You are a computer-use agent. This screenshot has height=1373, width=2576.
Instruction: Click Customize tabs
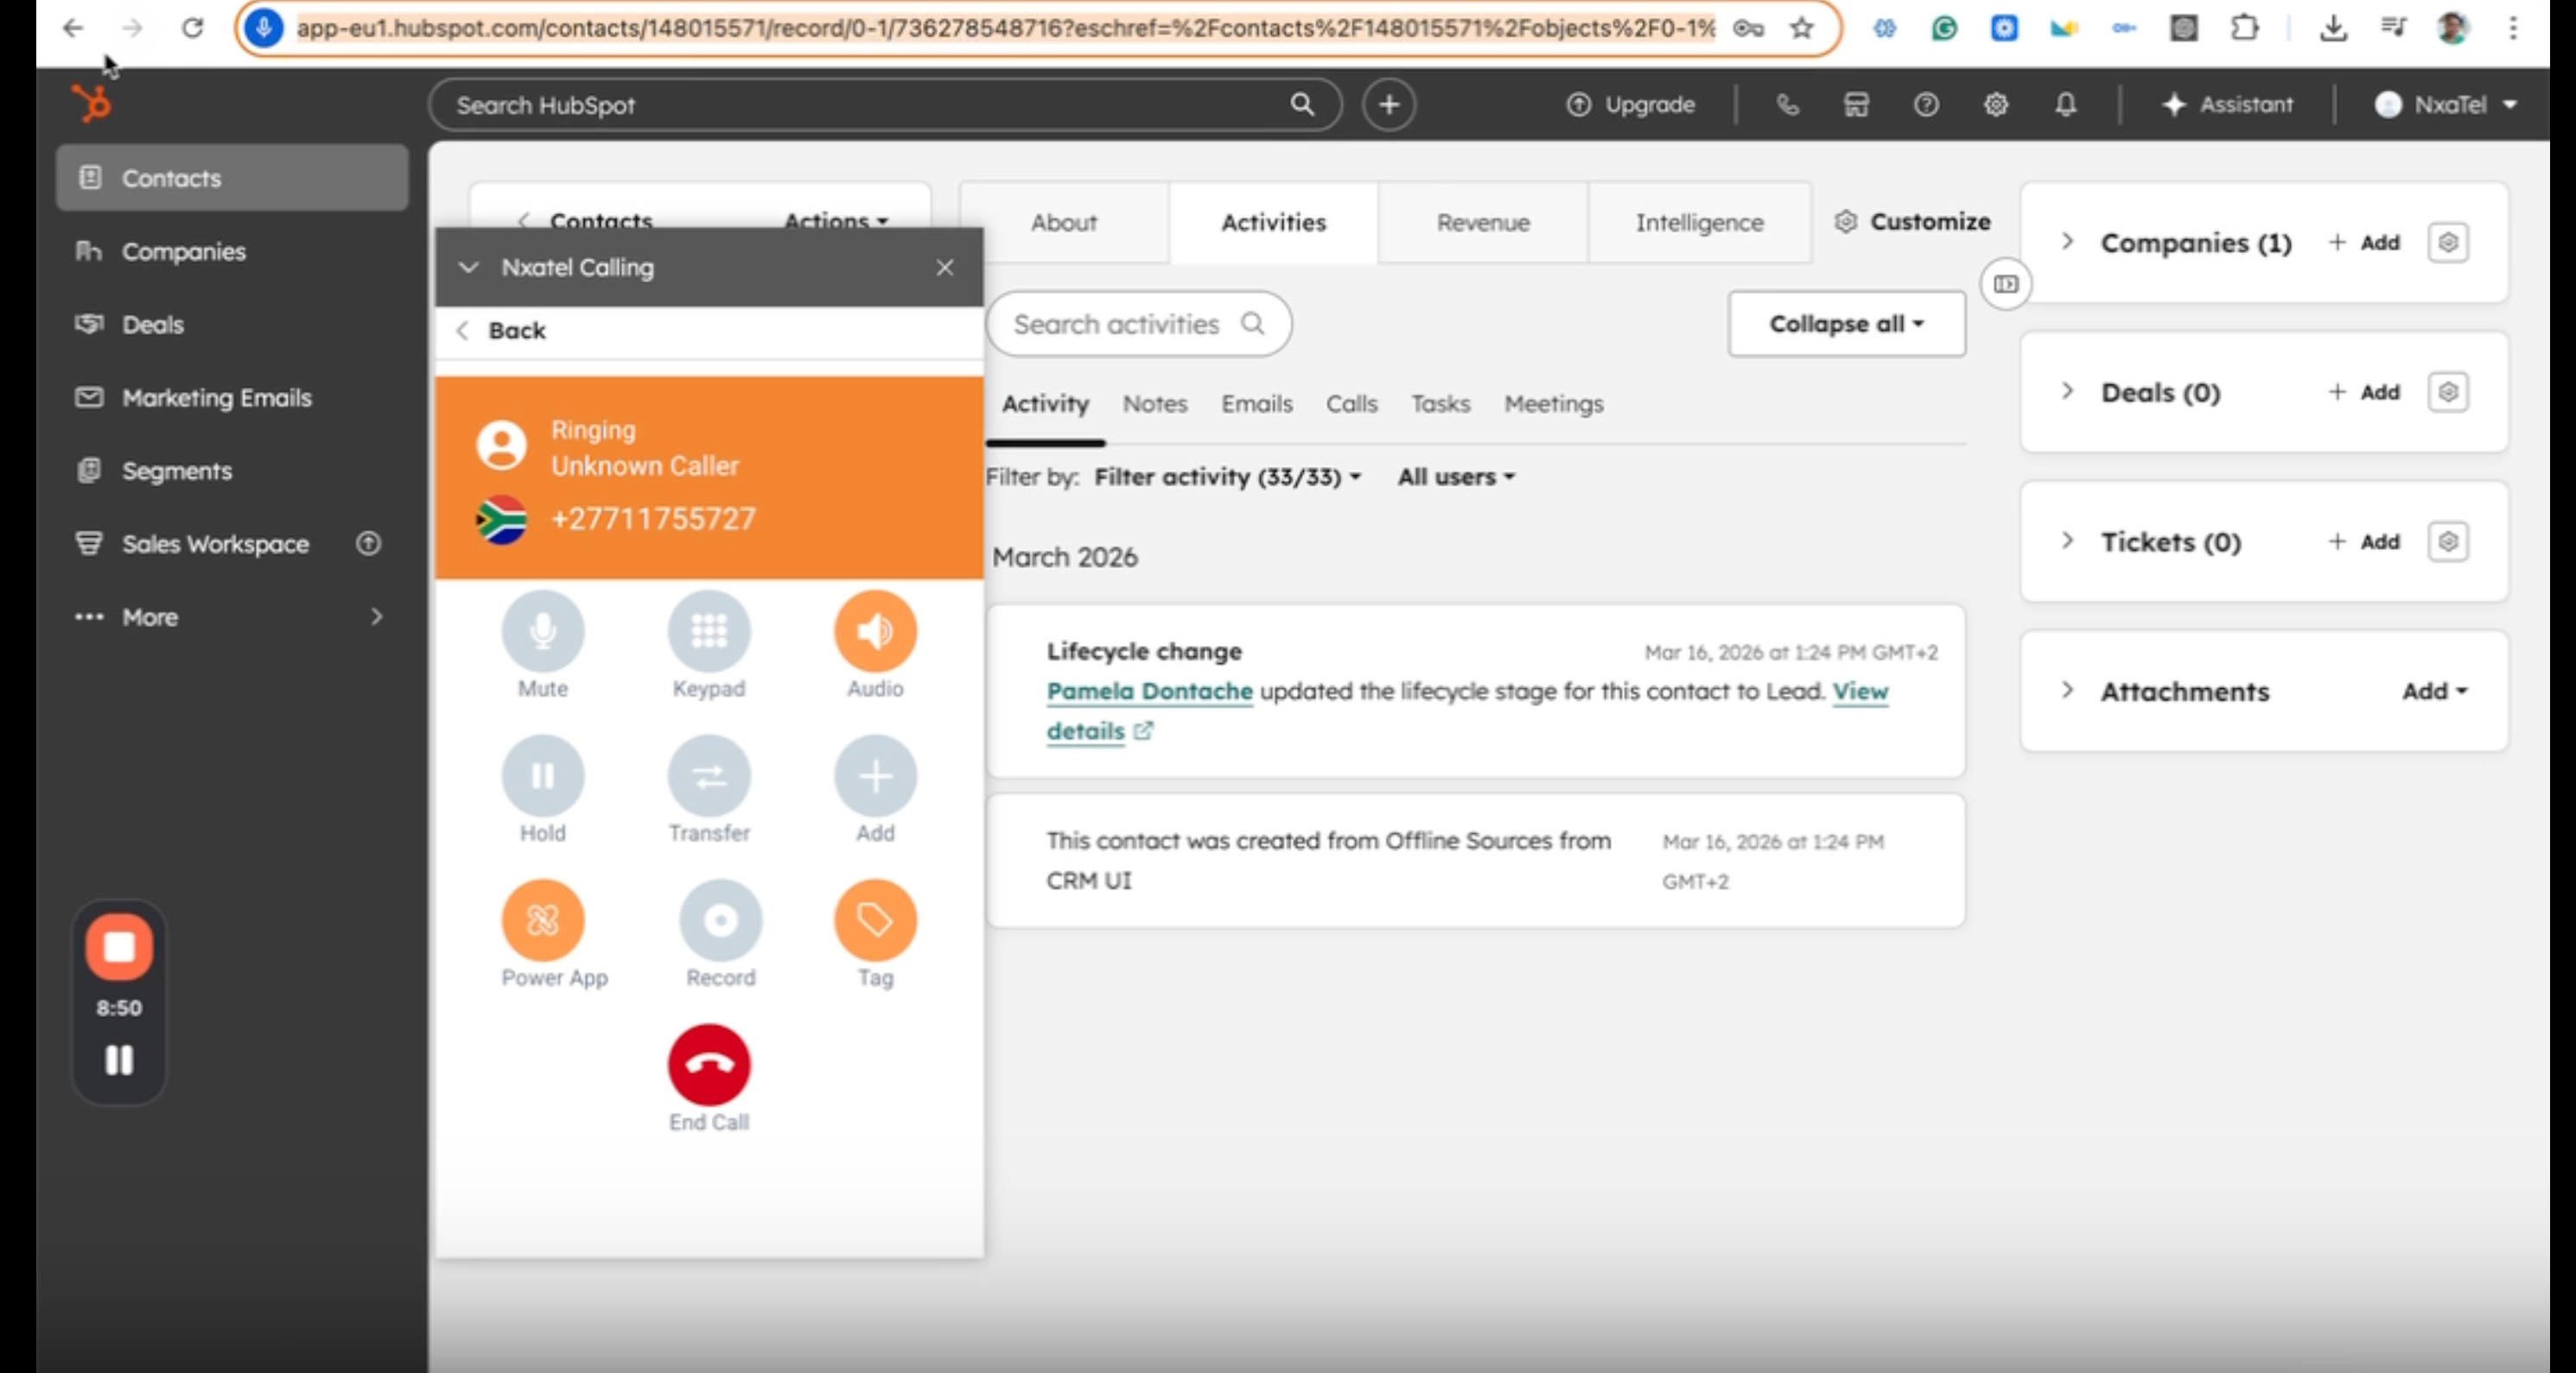[x=1912, y=222]
